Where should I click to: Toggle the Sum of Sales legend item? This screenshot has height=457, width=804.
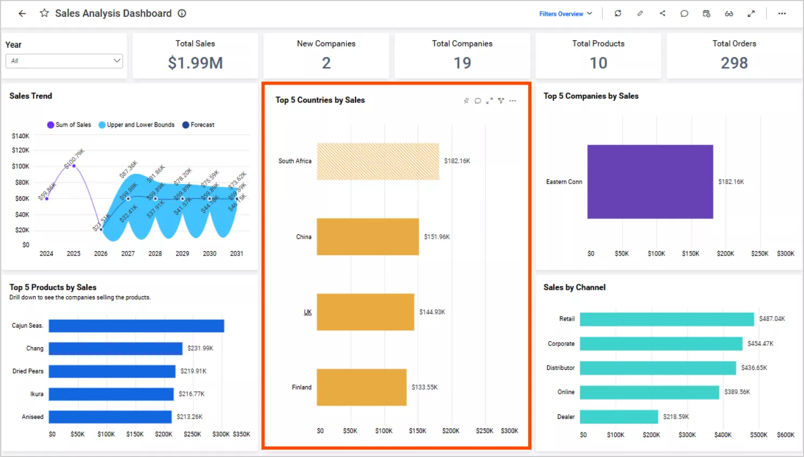coord(69,125)
